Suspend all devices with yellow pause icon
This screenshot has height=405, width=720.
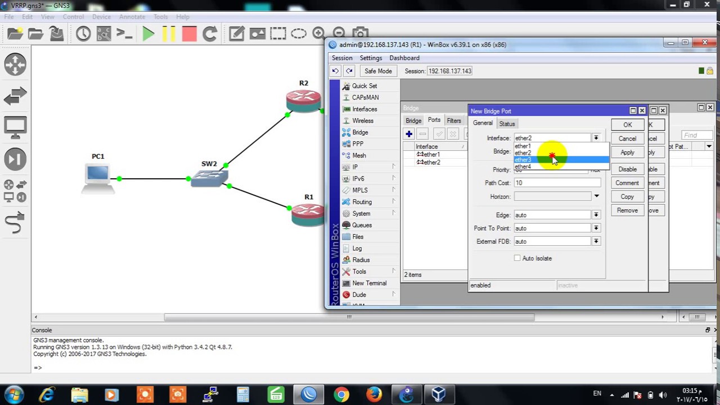[169, 34]
